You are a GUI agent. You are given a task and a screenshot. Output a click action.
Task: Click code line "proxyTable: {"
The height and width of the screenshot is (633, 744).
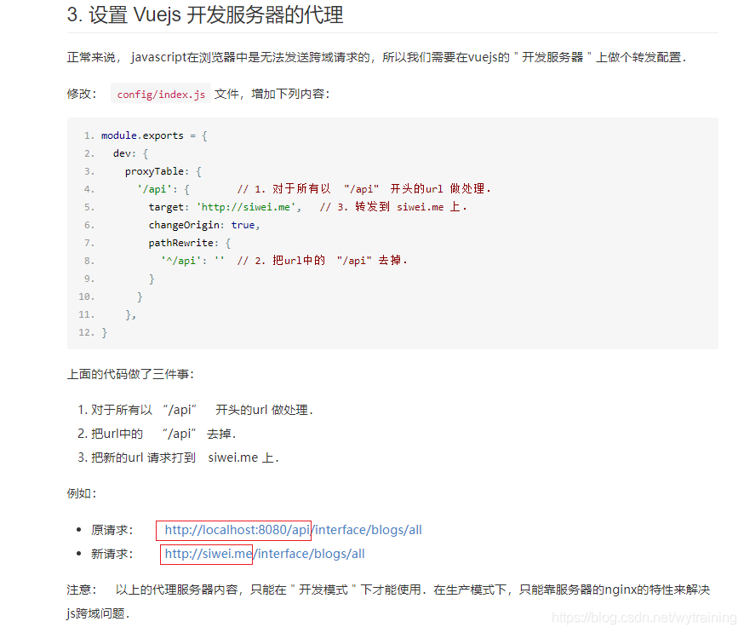coord(163,171)
